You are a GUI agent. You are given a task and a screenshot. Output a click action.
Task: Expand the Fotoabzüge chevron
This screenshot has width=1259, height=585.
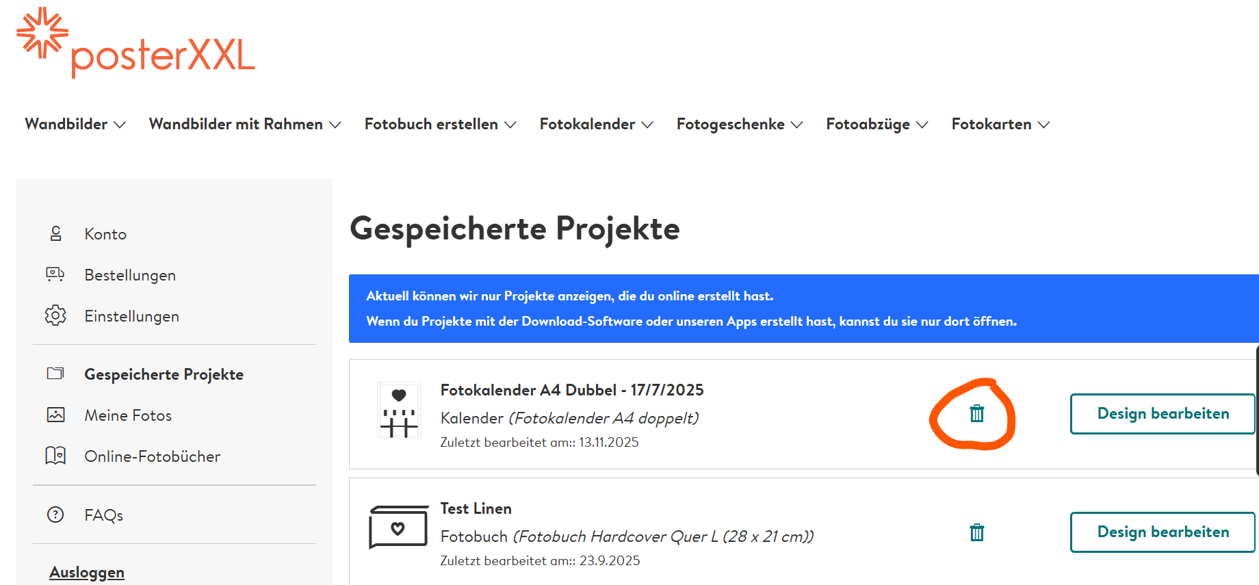pos(922,125)
